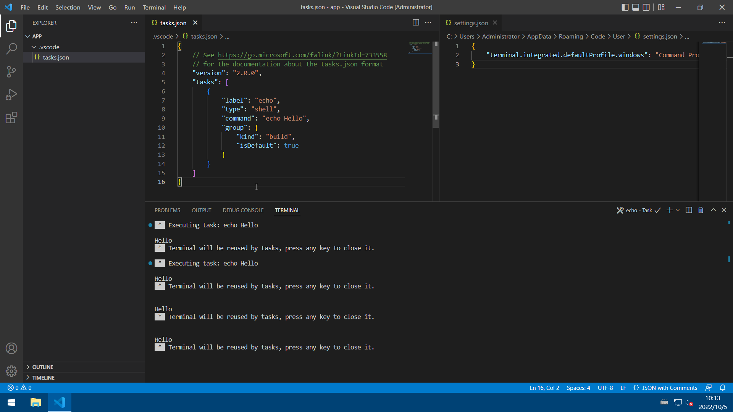
Task: Open the Edit menu
Action: tap(42, 7)
